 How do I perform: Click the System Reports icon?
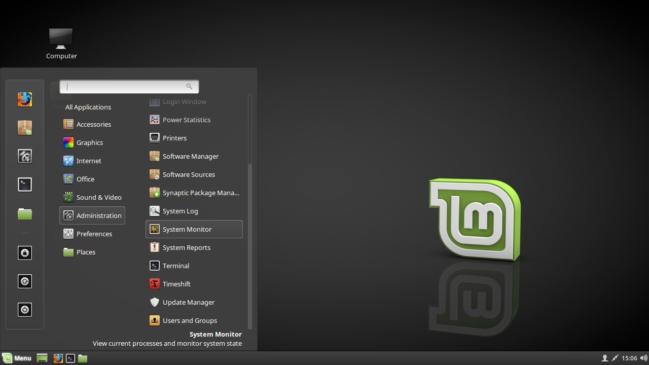click(155, 247)
